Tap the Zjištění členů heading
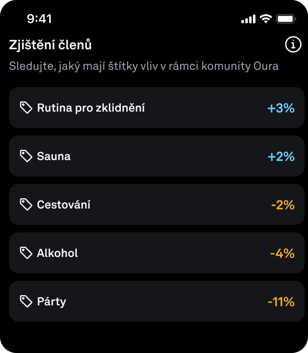Viewport: 308px width, 353px height. coord(51,45)
